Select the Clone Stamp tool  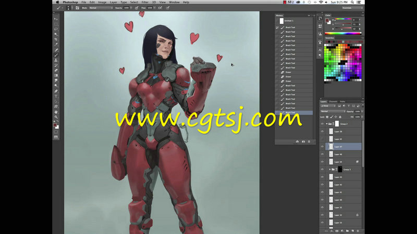56,60
